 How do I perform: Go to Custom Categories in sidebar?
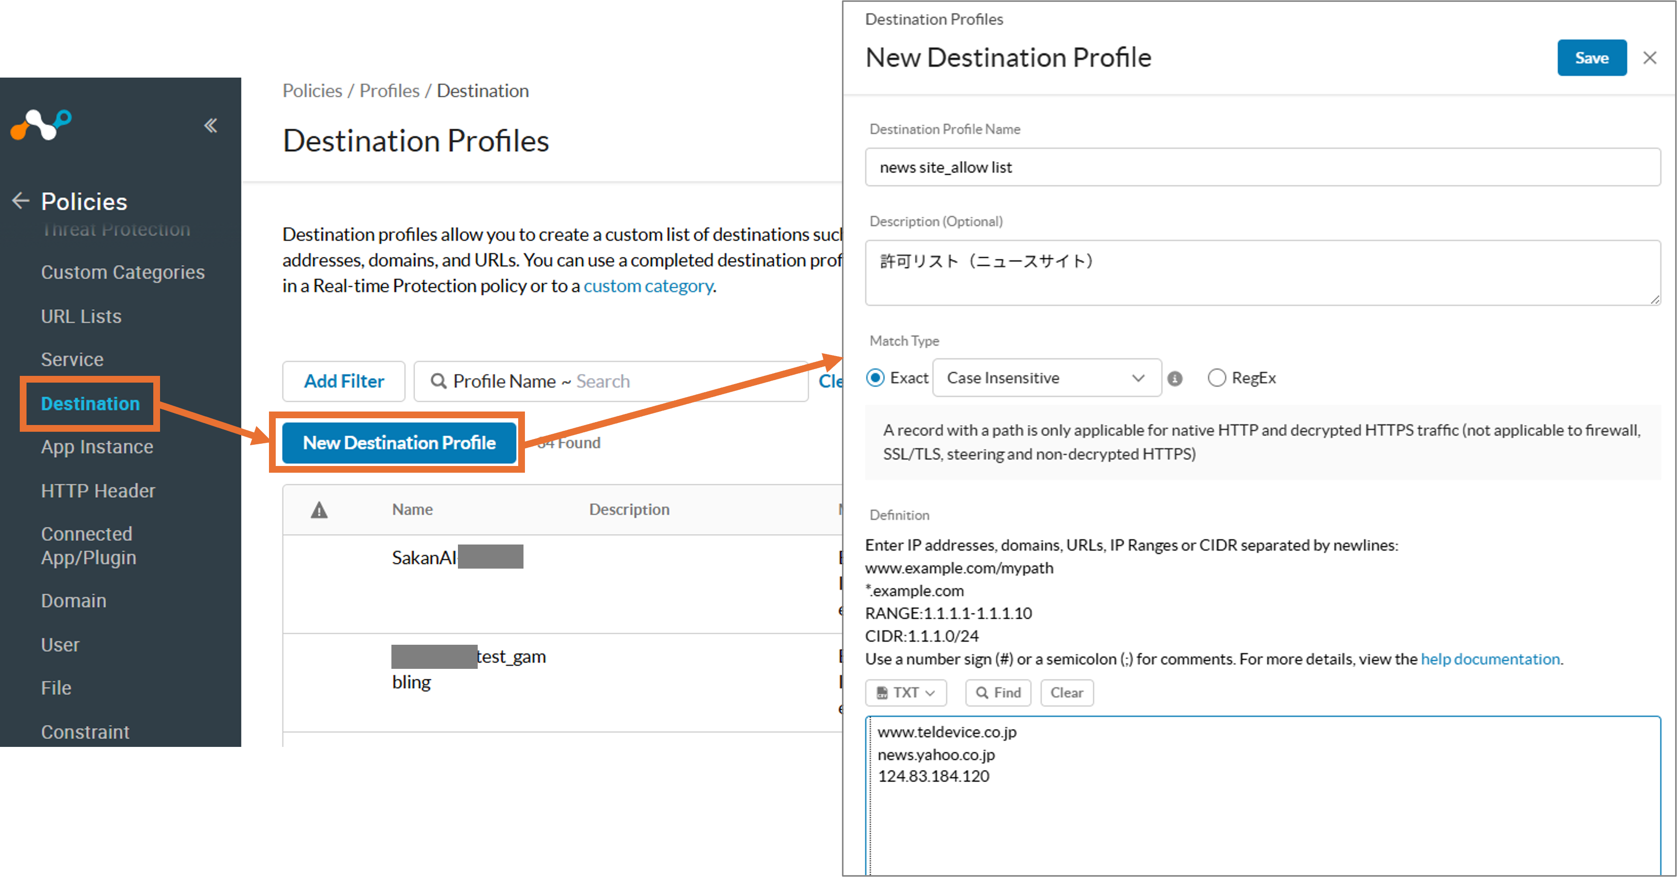click(122, 272)
